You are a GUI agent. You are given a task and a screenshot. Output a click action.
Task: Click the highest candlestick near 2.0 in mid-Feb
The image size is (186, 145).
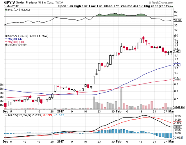(x=143, y=39)
